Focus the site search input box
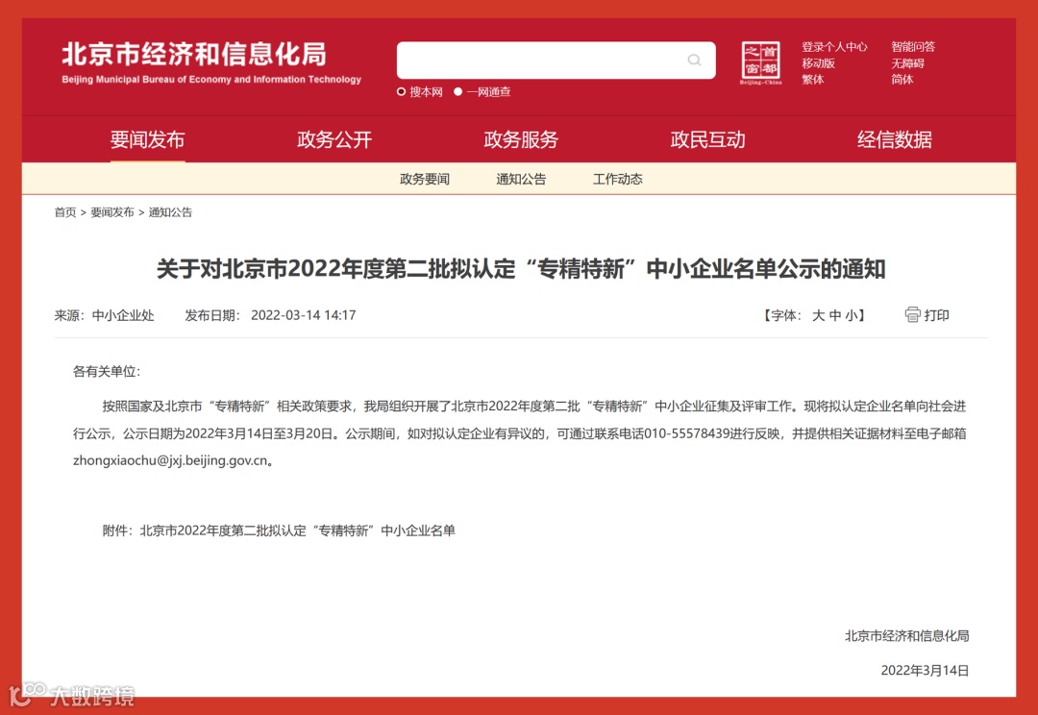 [556, 61]
